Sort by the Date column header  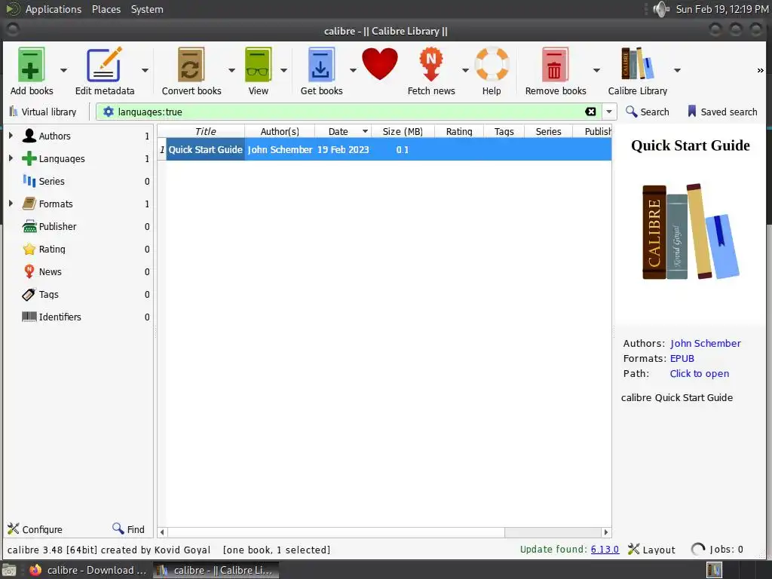click(x=343, y=131)
